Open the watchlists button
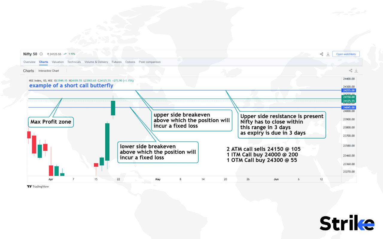This screenshot has height=239, width=383. [346, 54]
